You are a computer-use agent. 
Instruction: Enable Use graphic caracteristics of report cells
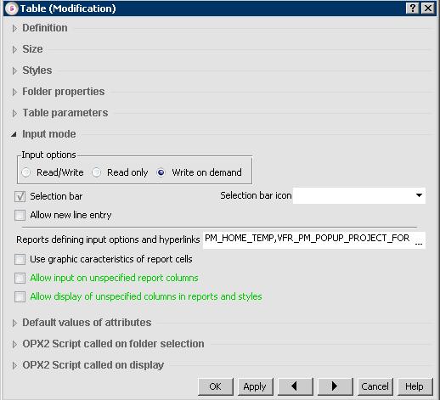[x=20, y=259]
